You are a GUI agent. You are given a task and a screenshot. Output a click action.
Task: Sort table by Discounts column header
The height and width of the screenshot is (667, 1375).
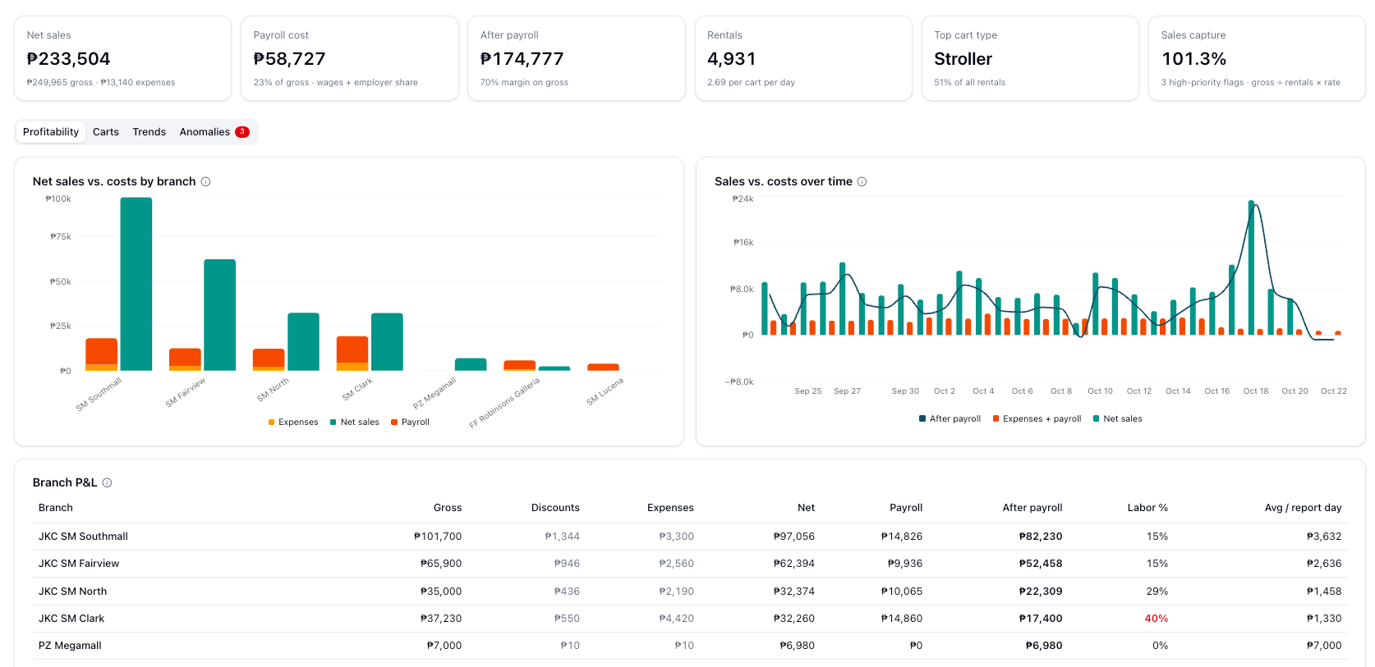pos(555,508)
